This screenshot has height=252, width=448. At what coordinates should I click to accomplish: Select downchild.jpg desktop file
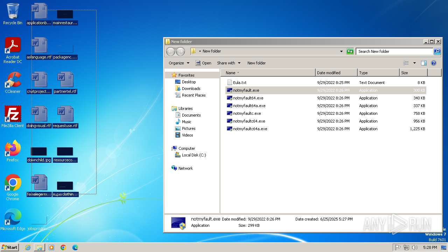click(39, 154)
